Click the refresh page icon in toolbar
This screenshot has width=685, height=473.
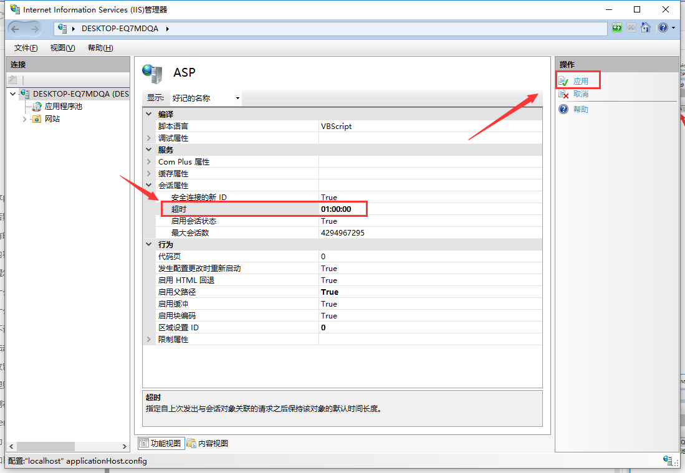click(x=616, y=28)
